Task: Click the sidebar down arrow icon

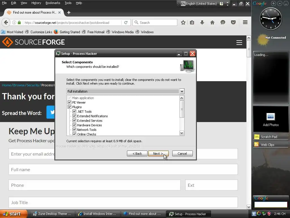Action: (280, 3)
